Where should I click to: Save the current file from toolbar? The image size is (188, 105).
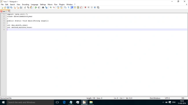(8, 7)
